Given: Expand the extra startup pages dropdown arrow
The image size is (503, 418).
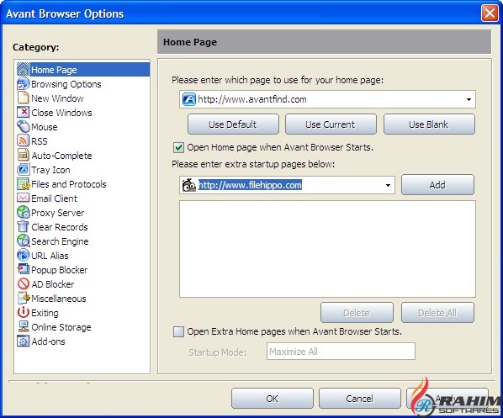Looking at the screenshot, I should click(x=388, y=185).
